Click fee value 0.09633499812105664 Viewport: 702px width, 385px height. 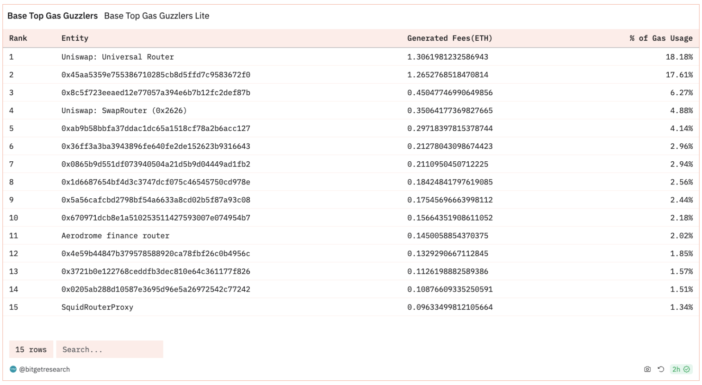point(450,307)
